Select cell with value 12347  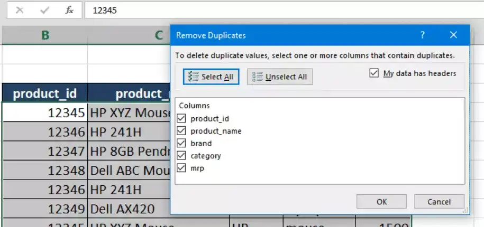(45, 151)
